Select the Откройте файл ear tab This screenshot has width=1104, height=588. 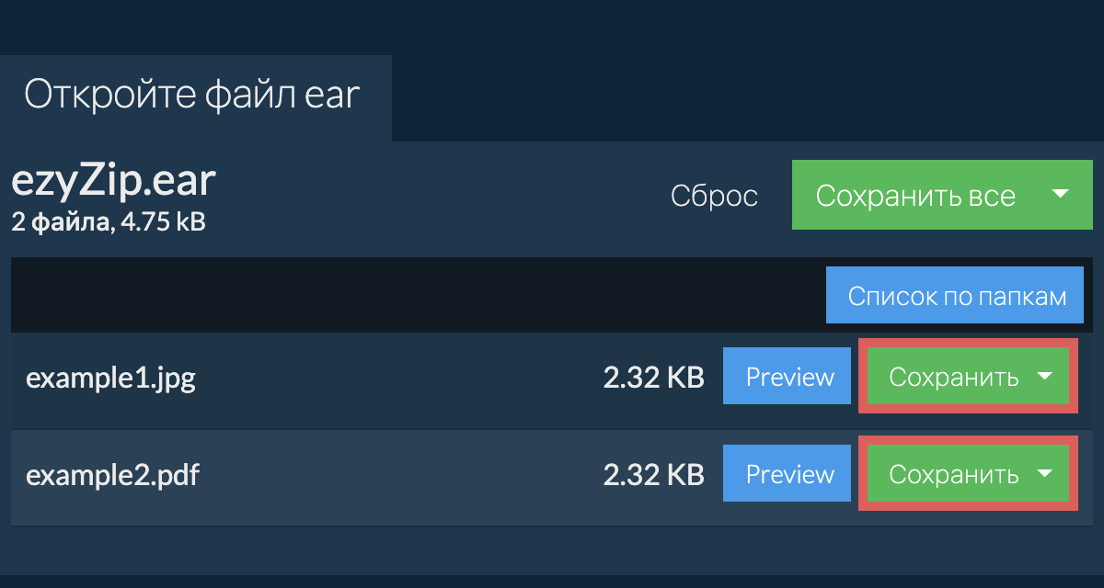(191, 96)
